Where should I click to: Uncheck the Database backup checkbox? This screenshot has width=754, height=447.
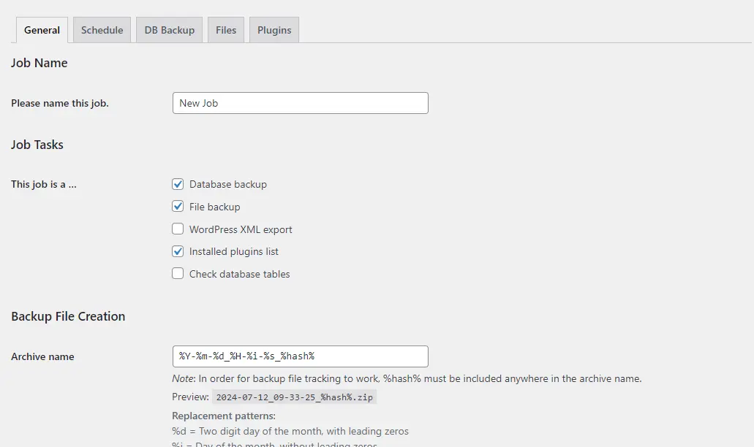(x=178, y=184)
